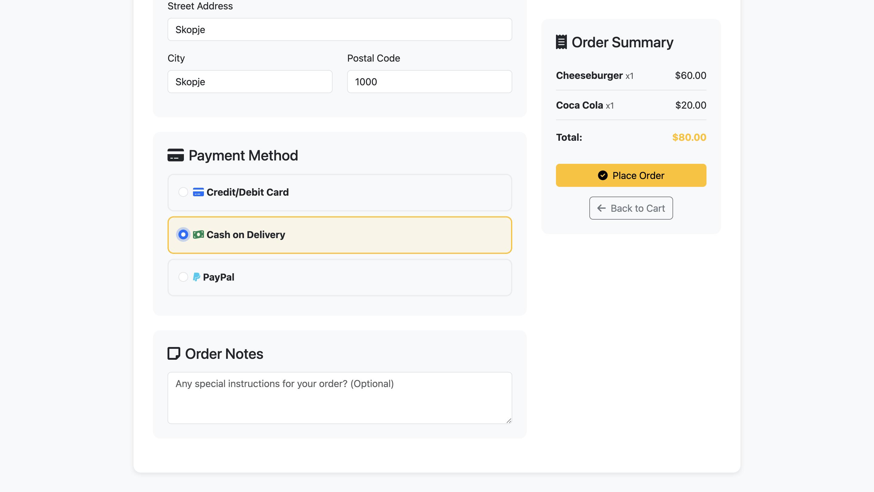This screenshot has height=492, width=874.
Task: Click the $80.00 total amount
Action: point(689,137)
